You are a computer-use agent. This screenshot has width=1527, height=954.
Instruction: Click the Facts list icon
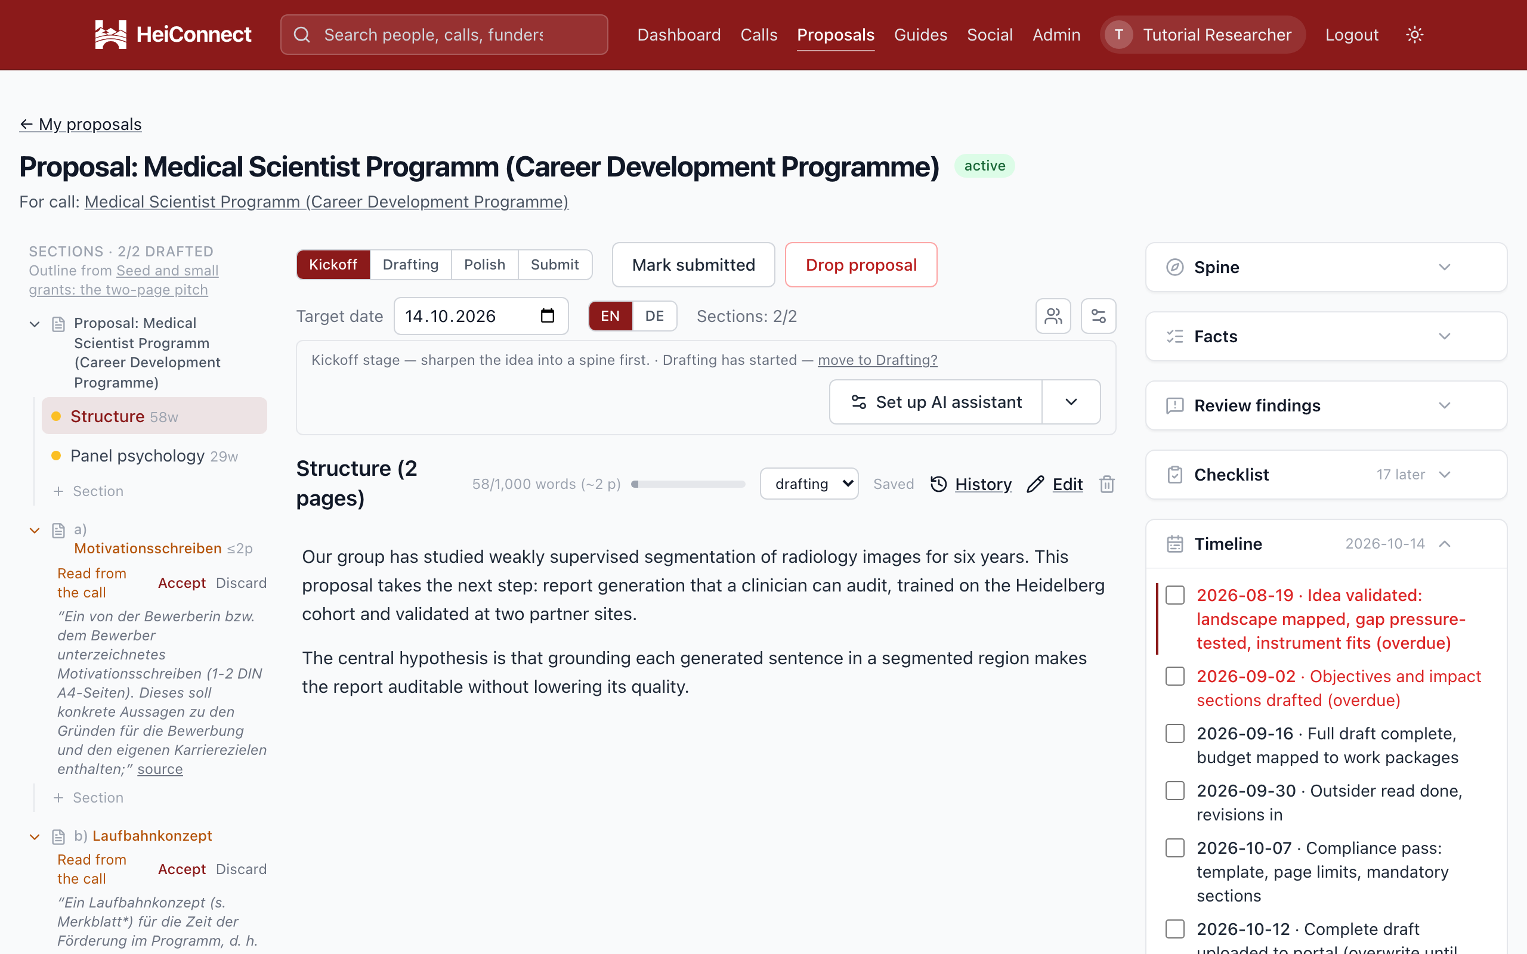pyautogui.click(x=1175, y=336)
